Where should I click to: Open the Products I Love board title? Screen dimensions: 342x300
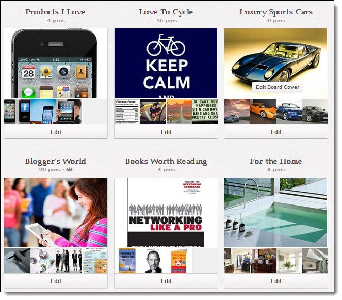(55, 12)
